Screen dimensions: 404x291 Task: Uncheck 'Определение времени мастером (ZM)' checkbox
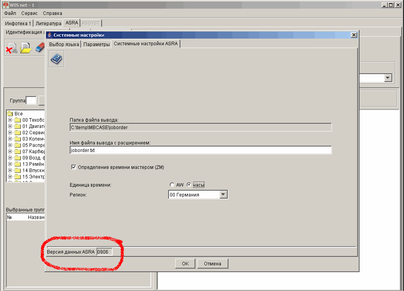coord(74,167)
